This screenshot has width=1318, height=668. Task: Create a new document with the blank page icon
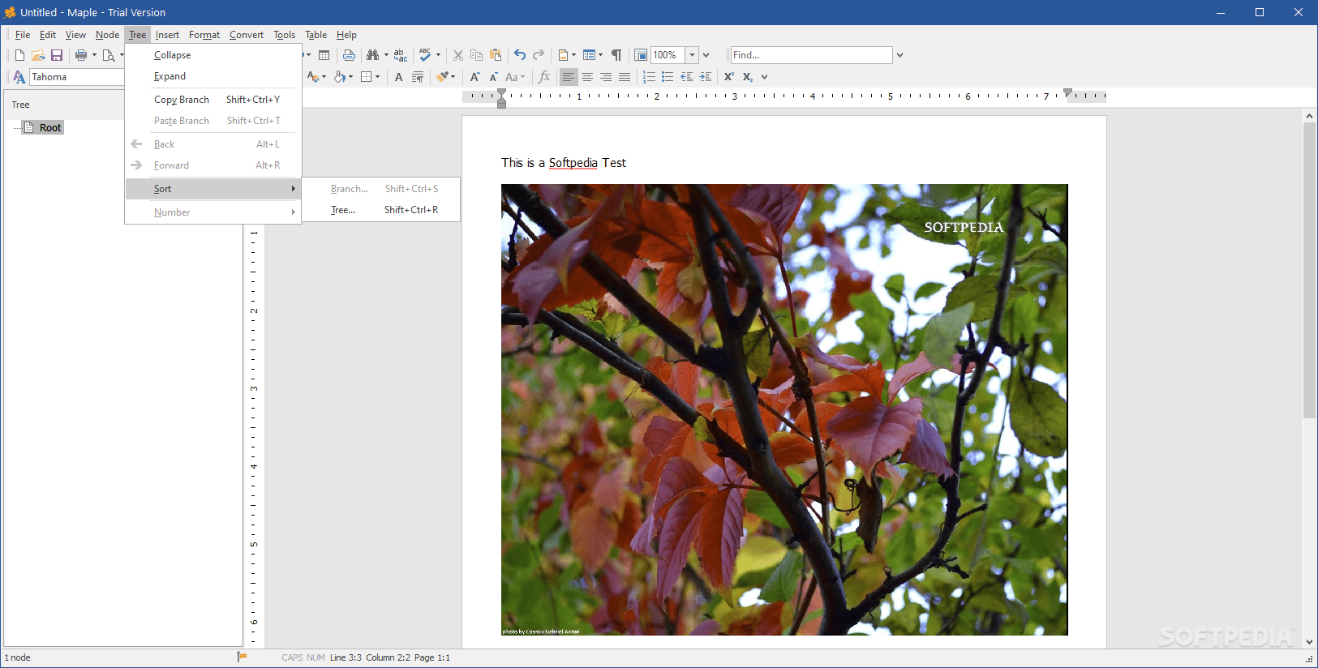pos(19,55)
